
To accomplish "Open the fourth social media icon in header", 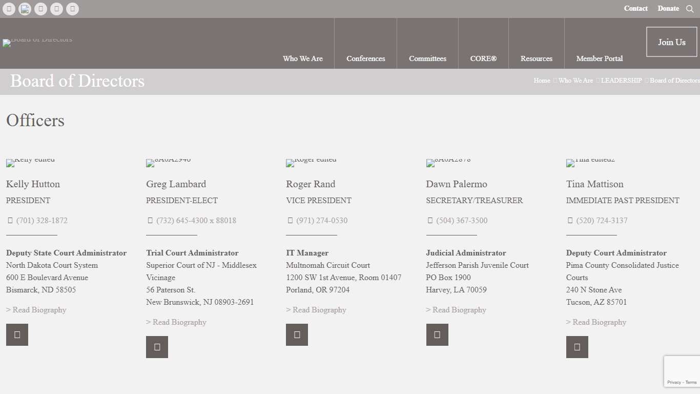I will (56, 9).
